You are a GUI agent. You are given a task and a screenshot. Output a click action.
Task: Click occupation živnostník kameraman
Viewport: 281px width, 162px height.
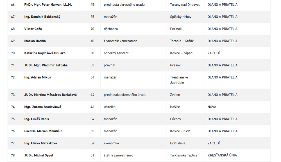[x=120, y=41]
